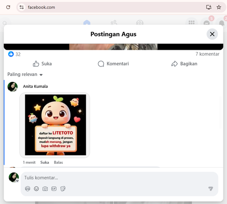Insert an avatar sticker in comment
The image size is (227, 204).
[x=28, y=189]
